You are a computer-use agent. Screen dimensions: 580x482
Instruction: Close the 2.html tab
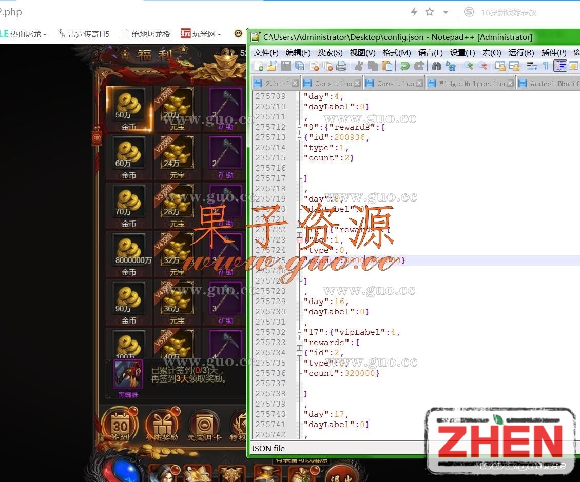tap(295, 83)
